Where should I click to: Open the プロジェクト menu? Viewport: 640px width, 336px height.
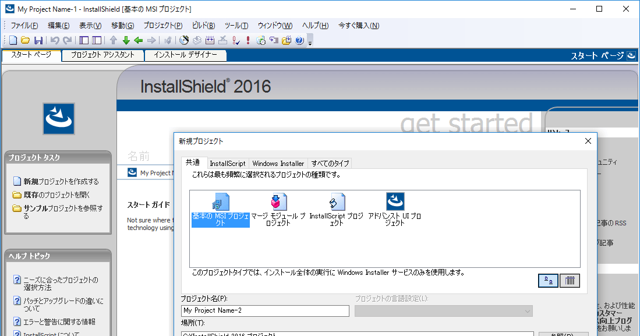pyautogui.click(x=163, y=25)
